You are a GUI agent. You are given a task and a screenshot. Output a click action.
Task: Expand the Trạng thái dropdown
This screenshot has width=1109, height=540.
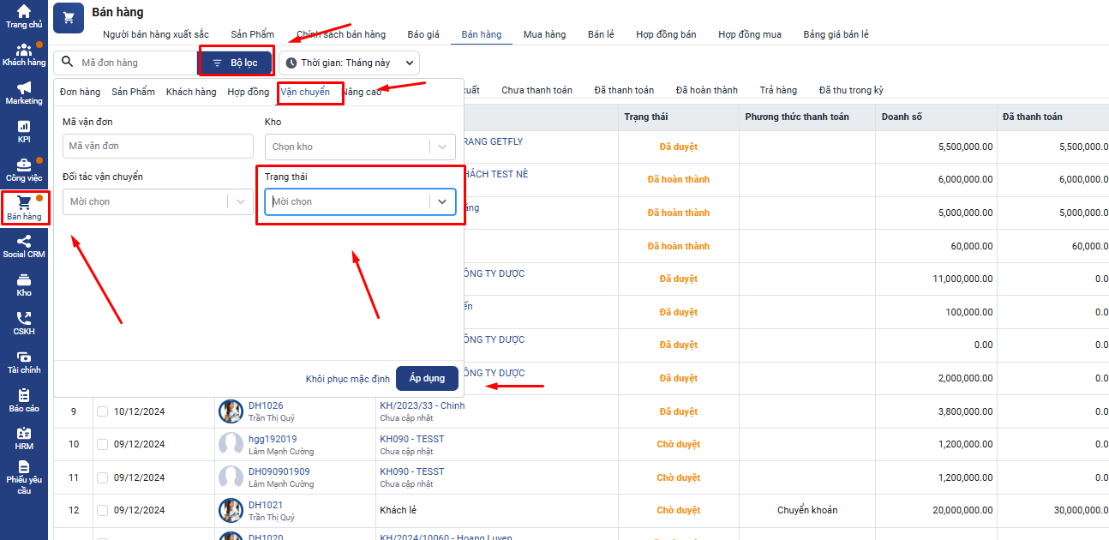[x=360, y=201]
